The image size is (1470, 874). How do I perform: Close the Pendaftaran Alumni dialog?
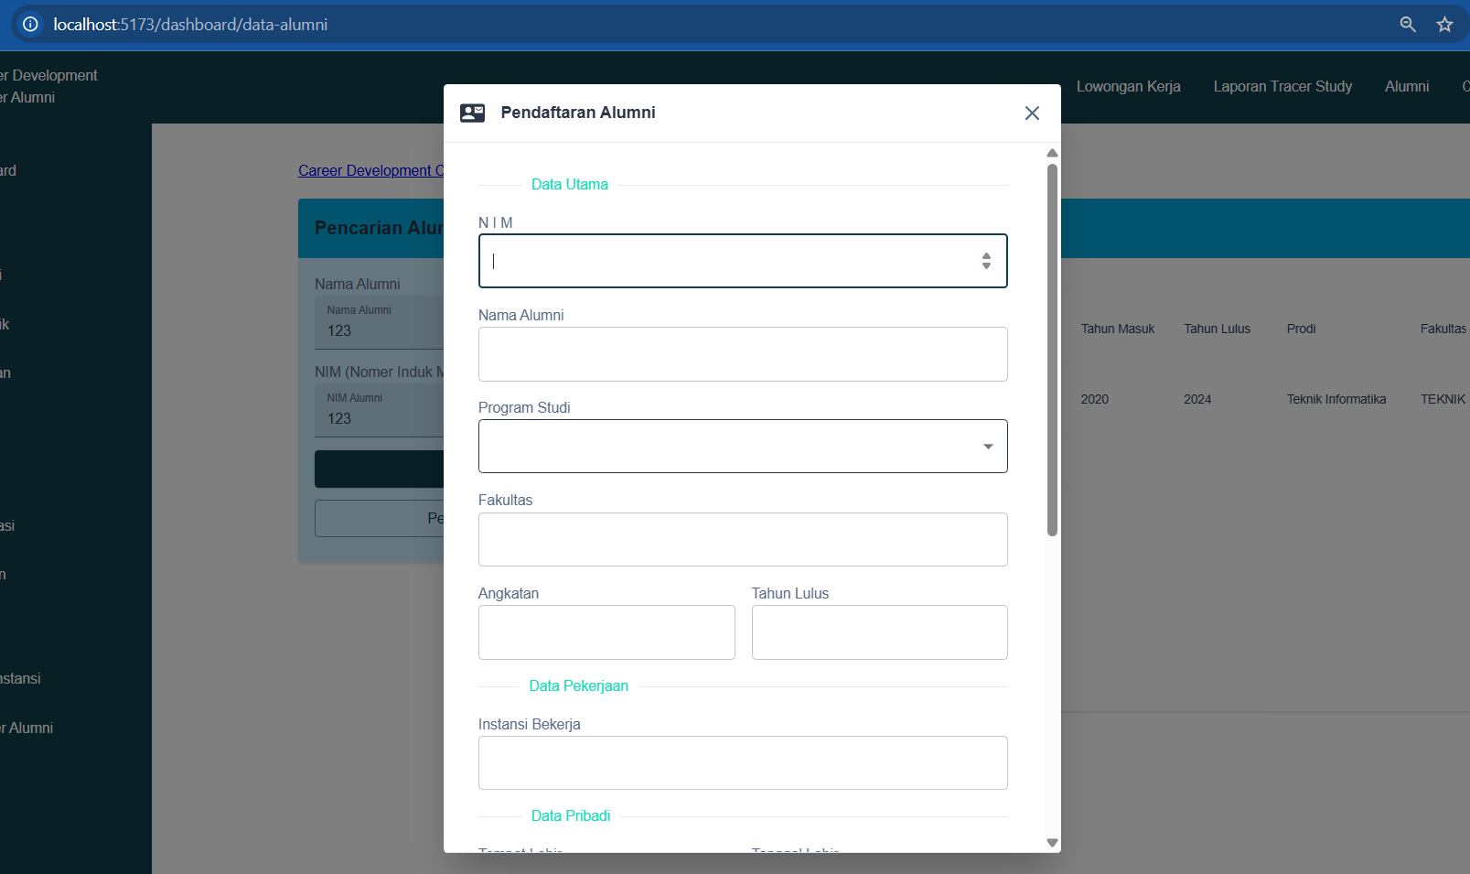coord(1032,113)
